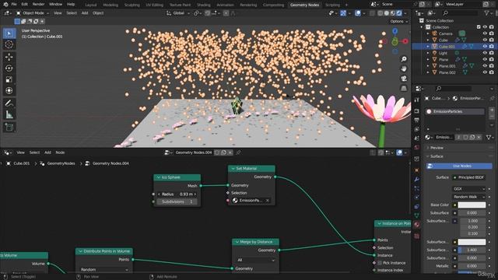The width and height of the screenshot is (498, 280).
Task: Disable Cube in renders via camera icon
Action: [x=492, y=40]
